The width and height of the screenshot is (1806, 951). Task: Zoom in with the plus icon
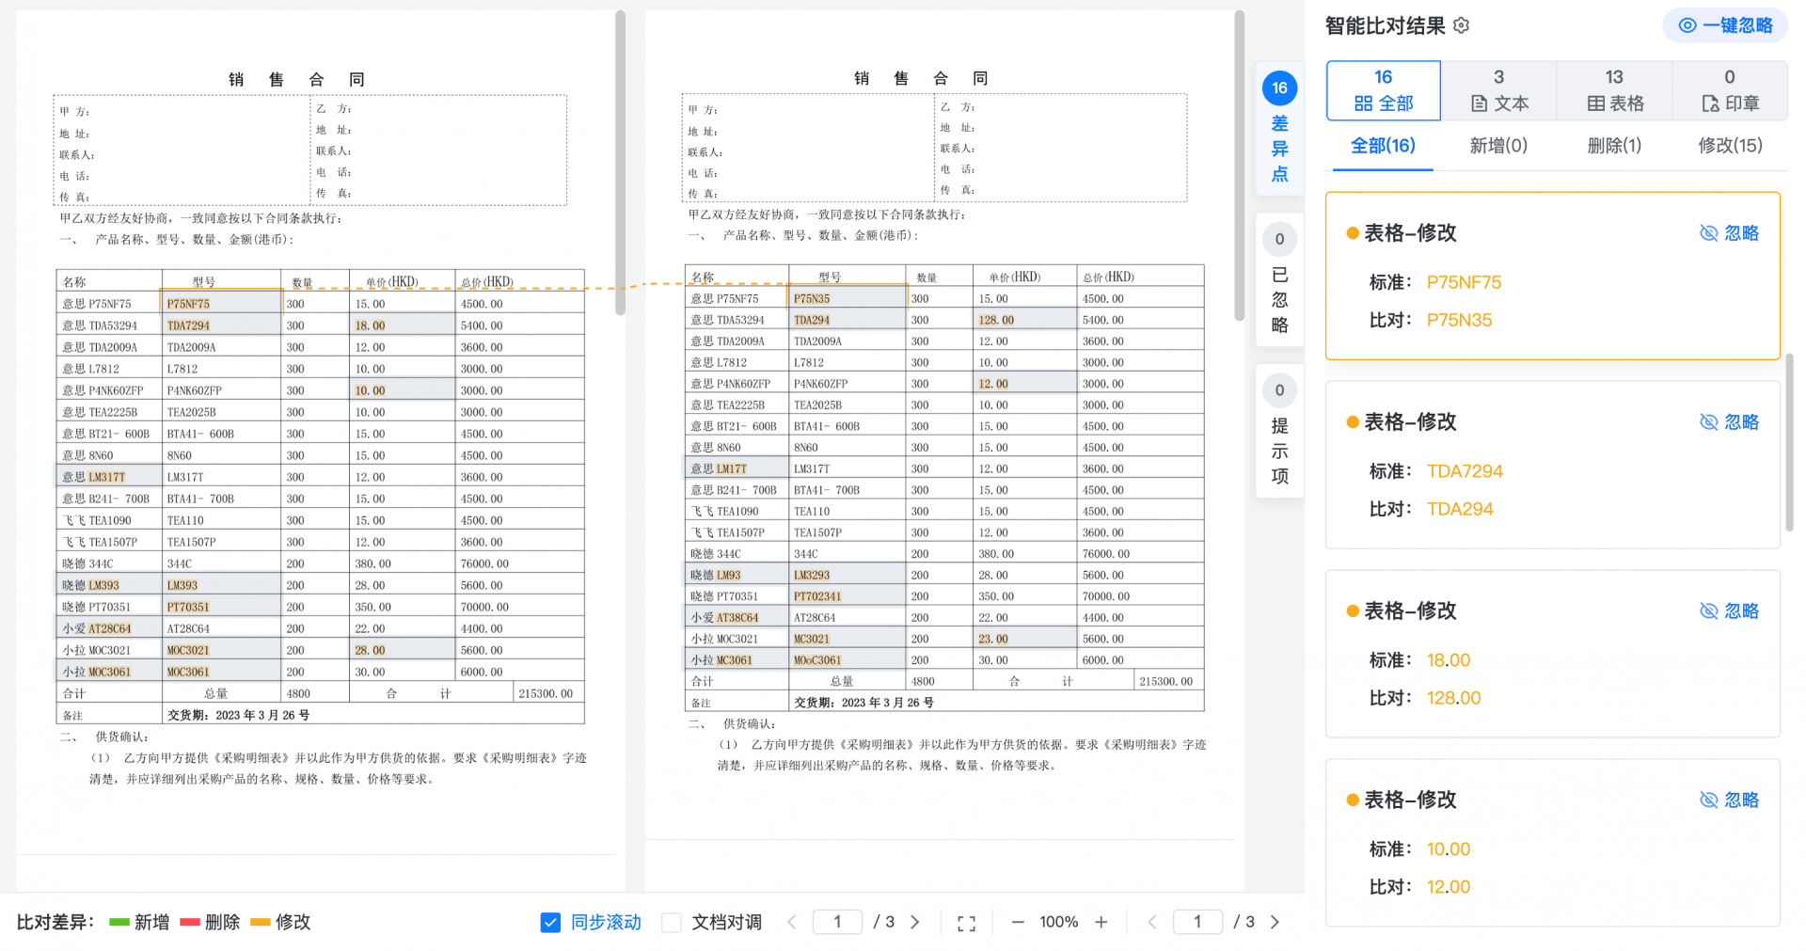tap(1101, 922)
